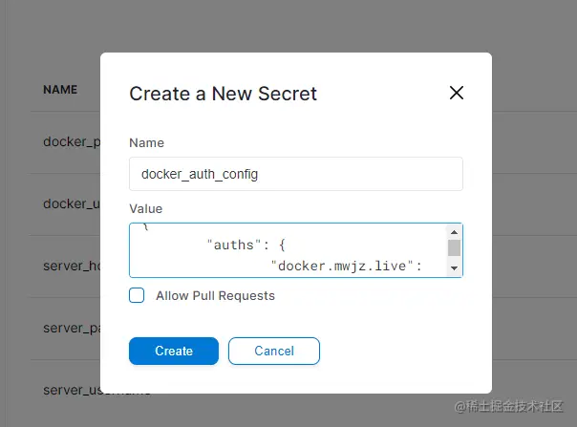Click the Value textarea scrollbar thumb
The width and height of the screenshot is (577, 427).
click(454, 247)
